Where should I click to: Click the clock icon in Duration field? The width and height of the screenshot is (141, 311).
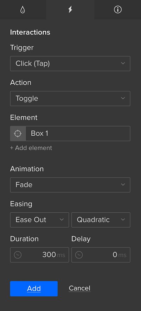18,255
